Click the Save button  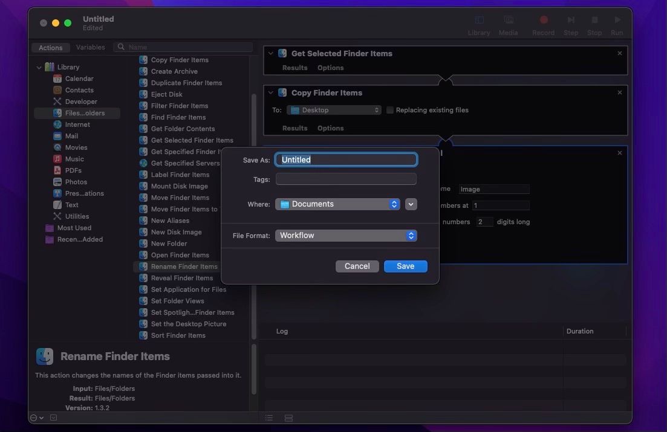point(405,266)
